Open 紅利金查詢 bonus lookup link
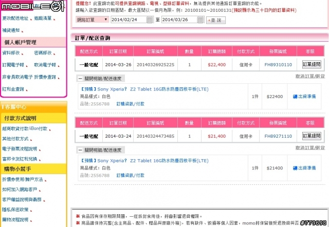The image size is (329, 227). tap(13, 89)
